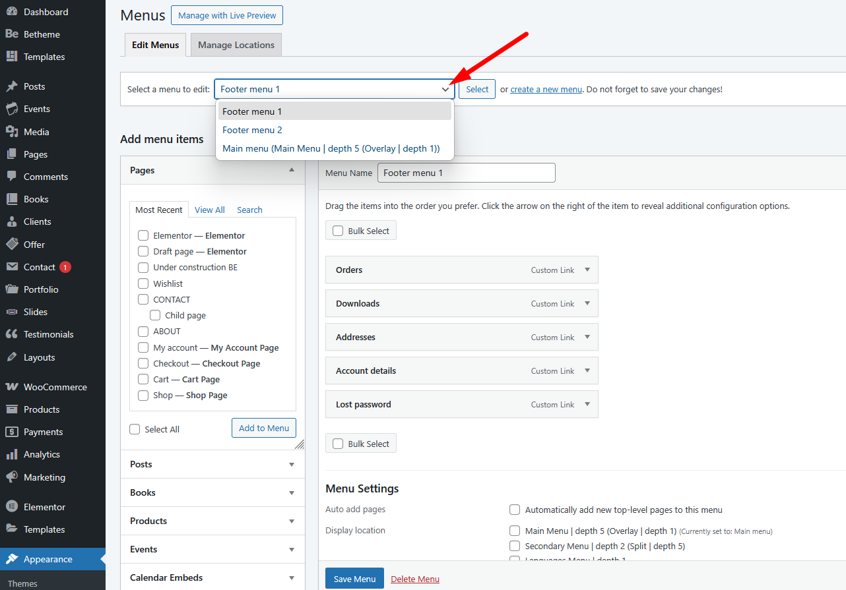Viewport: 846px width, 590px height.
Task: Open Portfolio folder icon in sidebar
Action: [x=11, y=289]
